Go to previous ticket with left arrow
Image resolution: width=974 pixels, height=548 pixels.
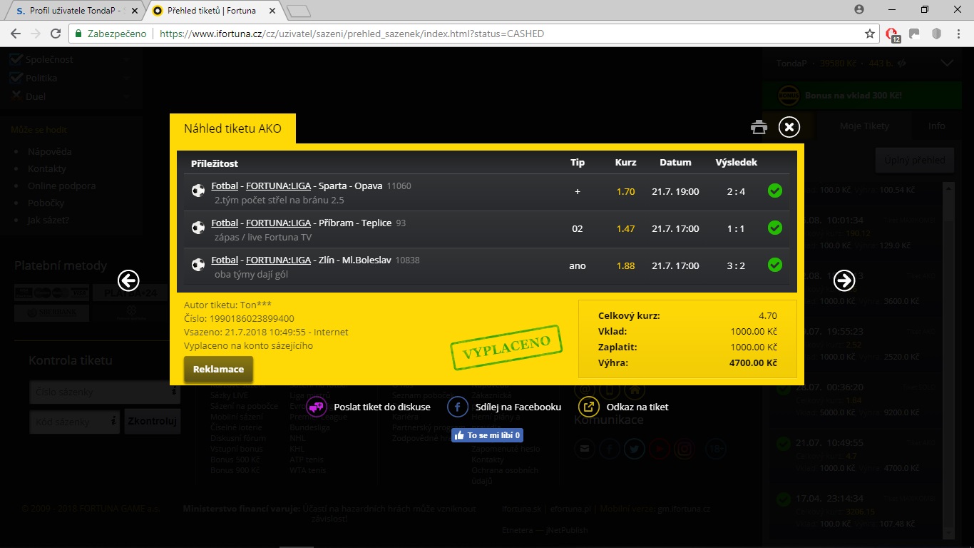tap(128, 280)
